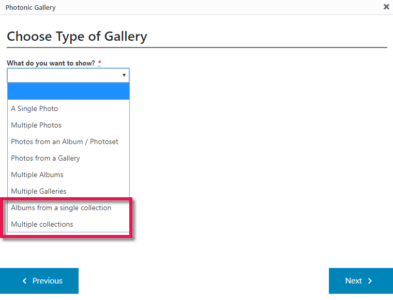Select the blank highlighted option

[x=68, y=92]
